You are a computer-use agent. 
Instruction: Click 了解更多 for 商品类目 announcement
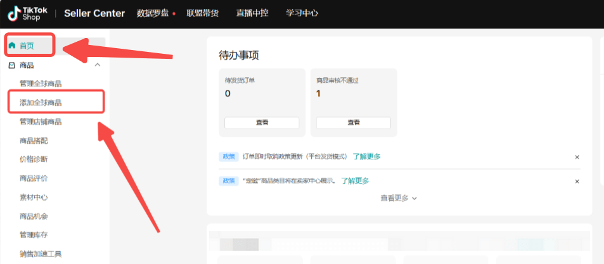[x=355, y=181]
